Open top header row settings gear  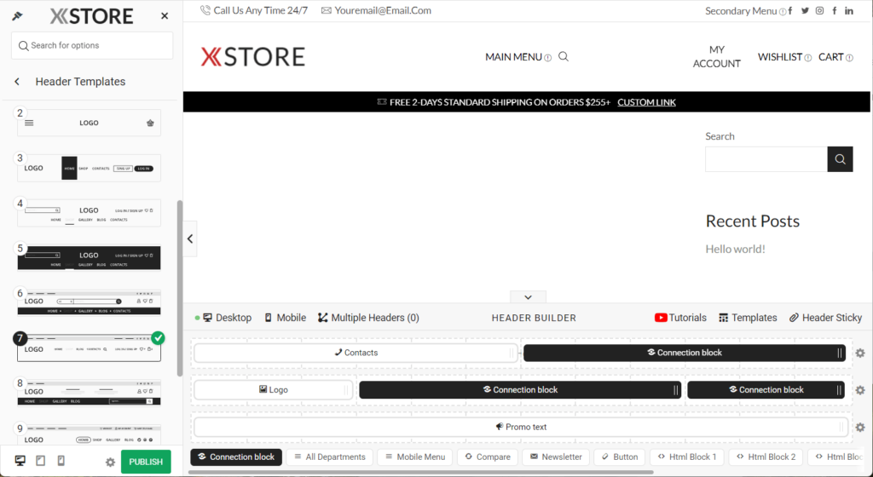[x=860, y=353]
